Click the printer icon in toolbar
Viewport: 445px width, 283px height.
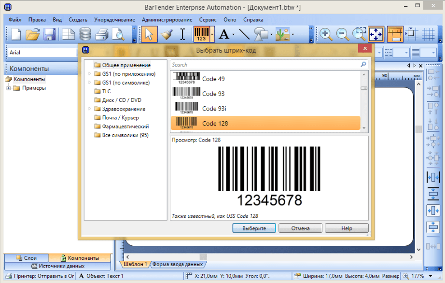coord(101,34)
